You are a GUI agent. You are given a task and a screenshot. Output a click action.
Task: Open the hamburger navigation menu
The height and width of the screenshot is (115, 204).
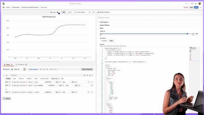(4, 7)
